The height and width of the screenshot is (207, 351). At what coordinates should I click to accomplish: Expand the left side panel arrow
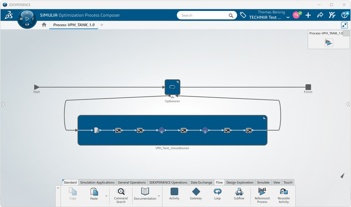click(x=3, y=104)
